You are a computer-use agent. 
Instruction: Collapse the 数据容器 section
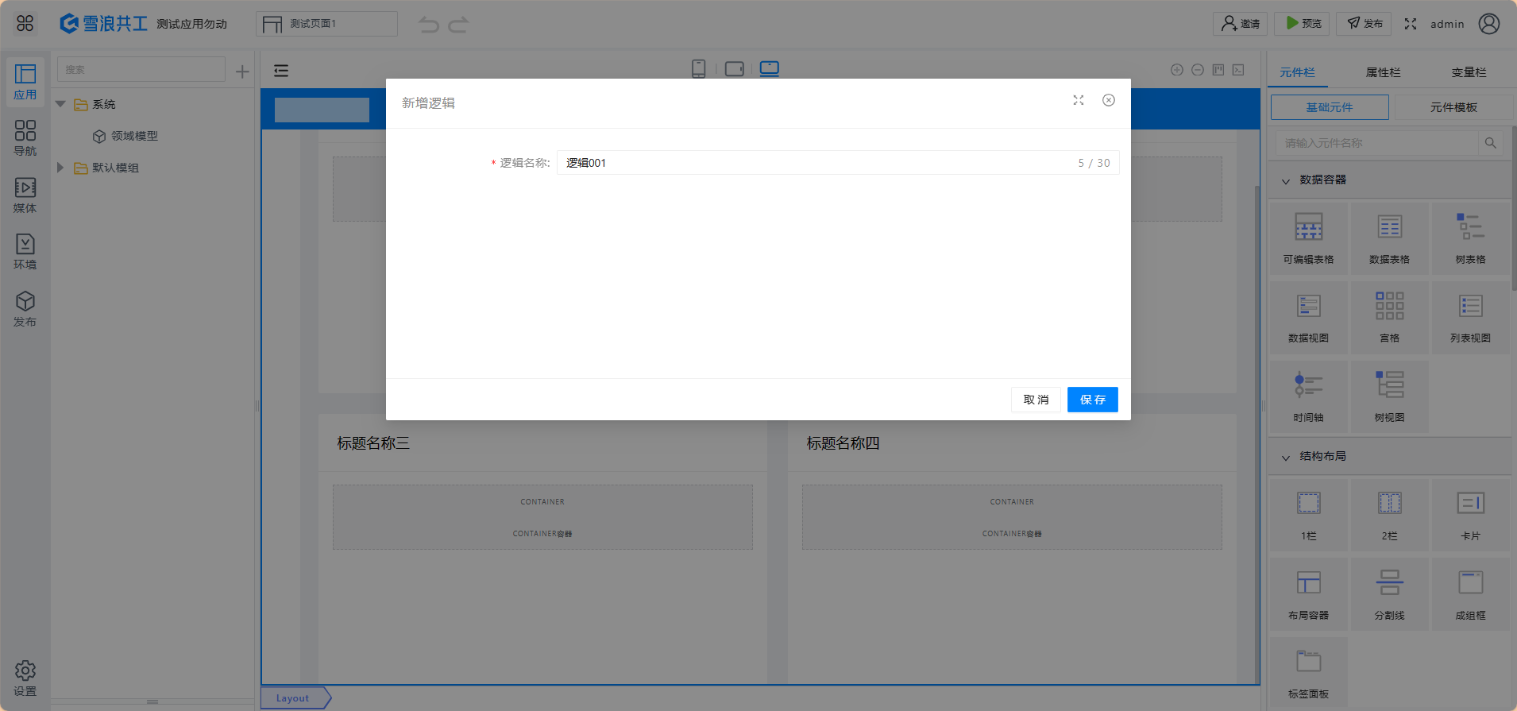[1286, 180]
